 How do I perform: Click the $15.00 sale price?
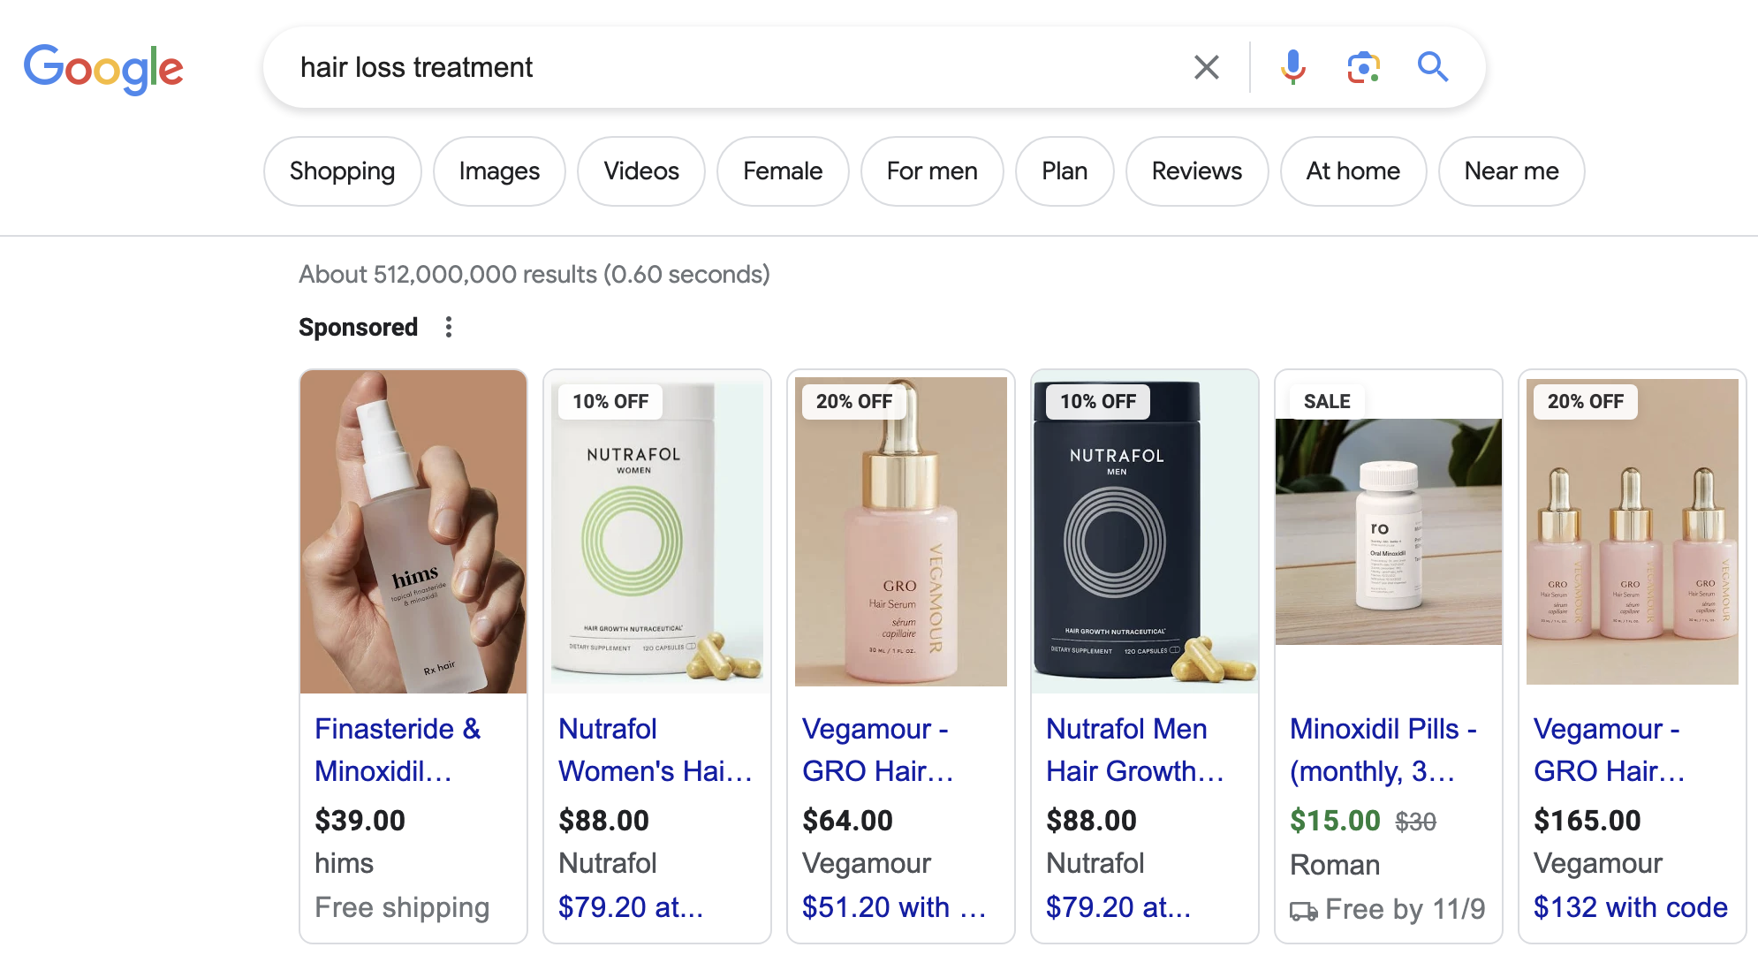(x=1335, y=821)
